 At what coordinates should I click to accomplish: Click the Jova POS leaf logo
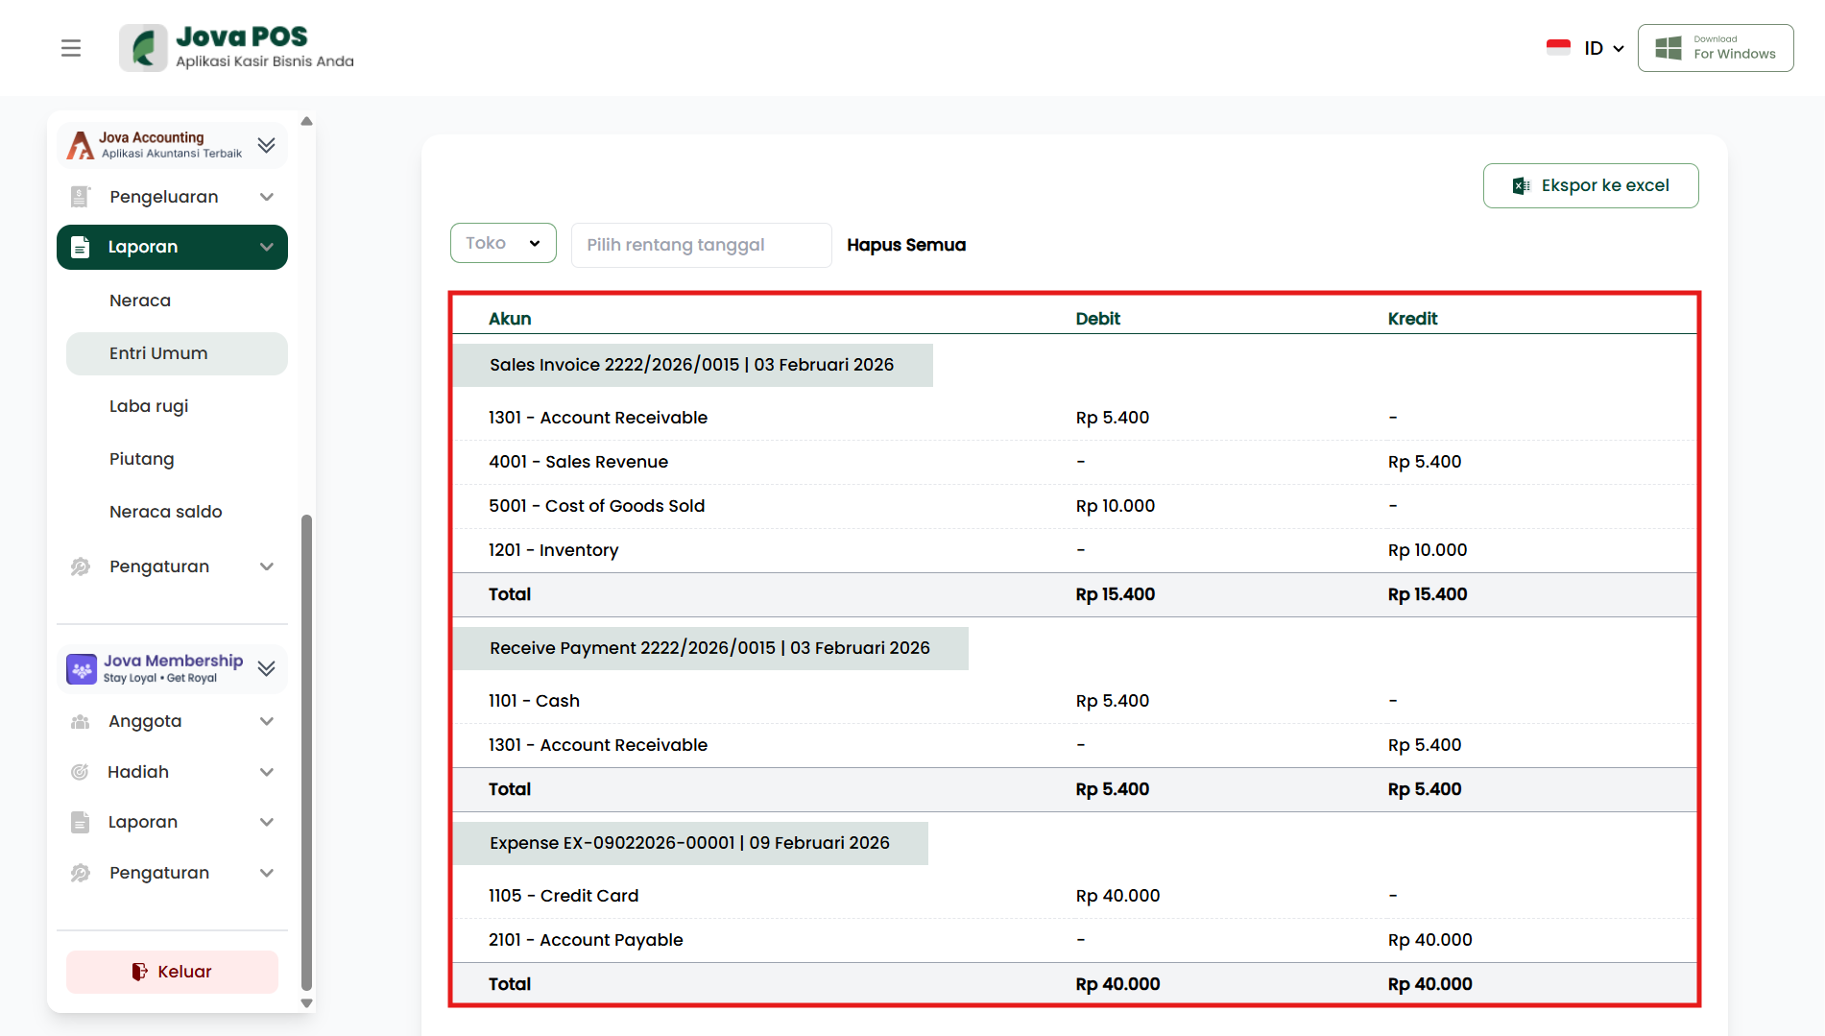pos(144,48)
